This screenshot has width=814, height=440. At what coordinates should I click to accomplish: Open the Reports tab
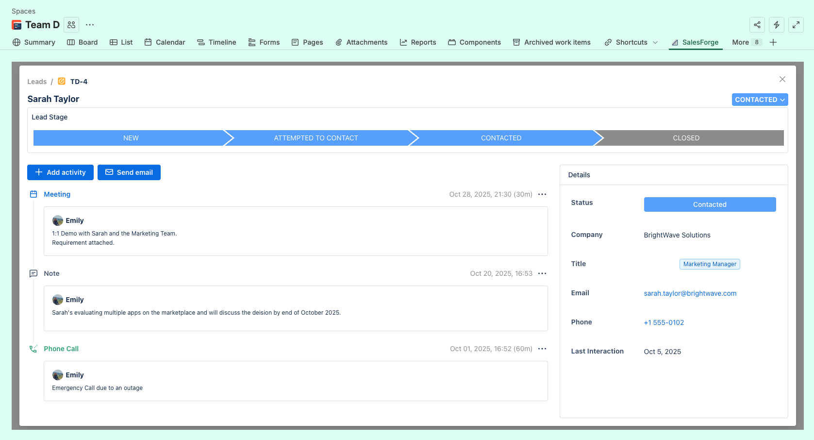pyautogui.click(x=418, y=42)
